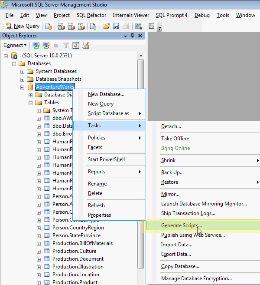This screenshot has height=285, width=260.
Task: Click the Open File folder icon
Action: (x=106, y=26)
